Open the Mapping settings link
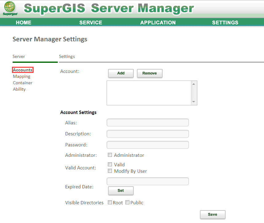 (x=22, y=76)
